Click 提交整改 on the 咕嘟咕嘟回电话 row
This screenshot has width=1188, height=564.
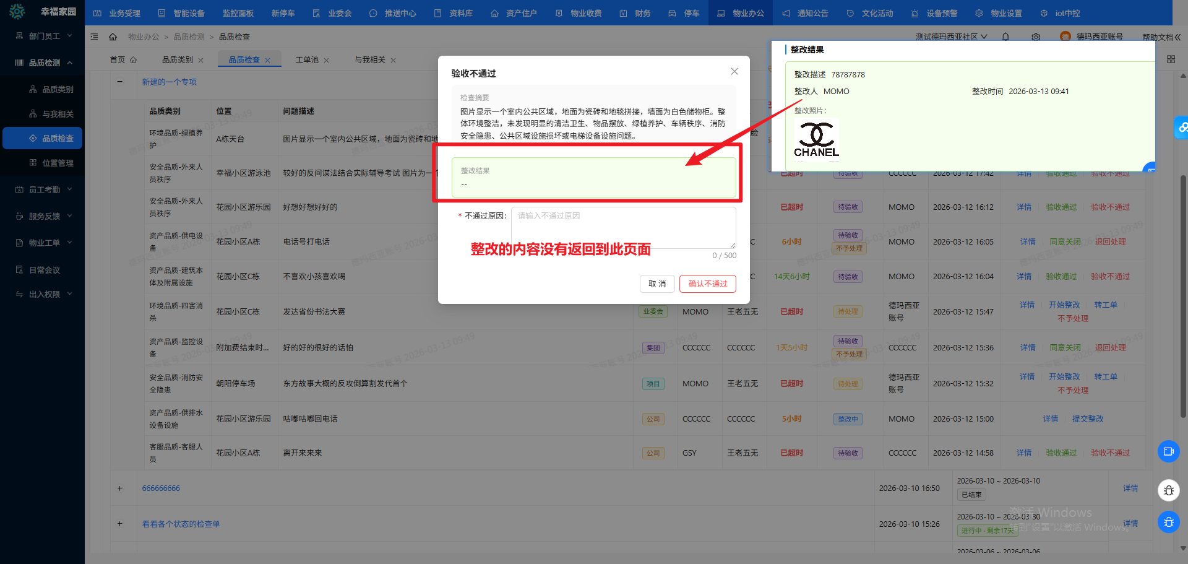click(1088, 419)
